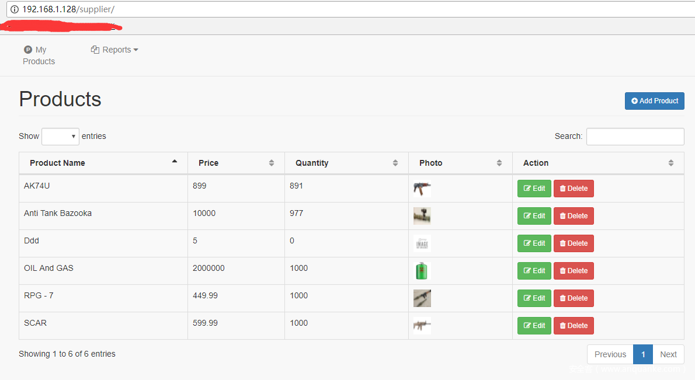695x380 pixels.
Task: Delete the SCAR product
Action: (x=574, y=326)
